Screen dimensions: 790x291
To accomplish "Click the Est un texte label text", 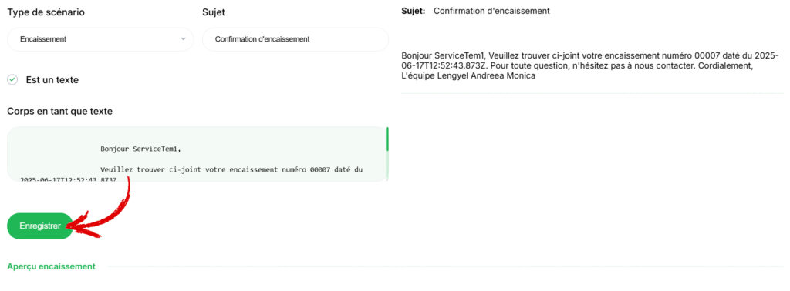I will pos(52,80).
